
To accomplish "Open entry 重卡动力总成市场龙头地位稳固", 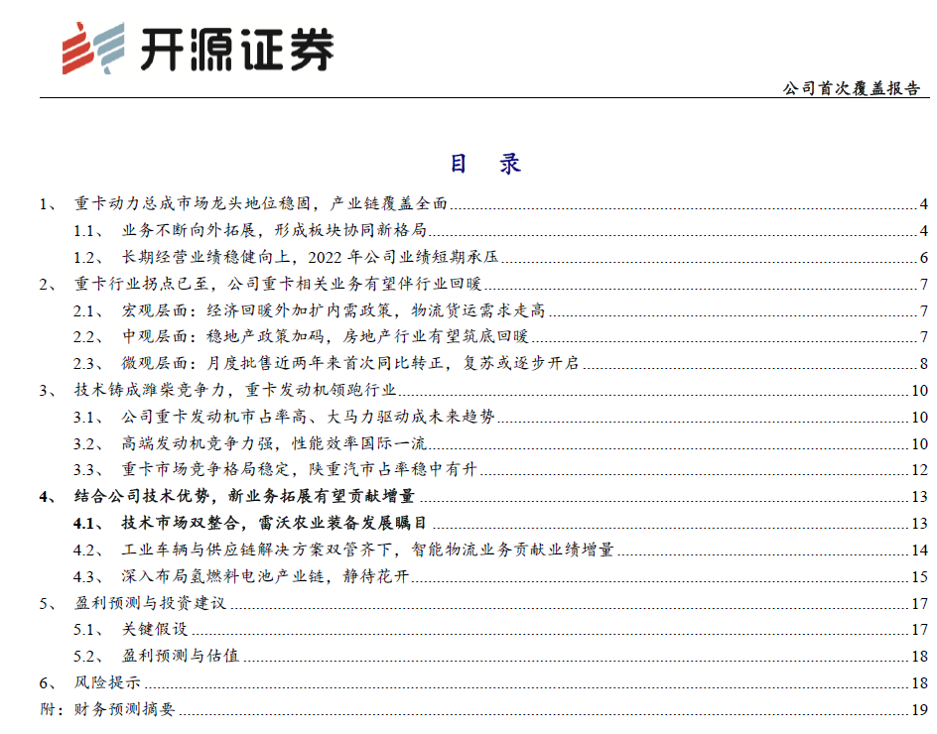I will pyautogui.click(x=483, y=203).
